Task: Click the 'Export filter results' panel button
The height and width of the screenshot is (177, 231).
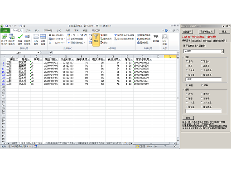Action: coord(207,32)
